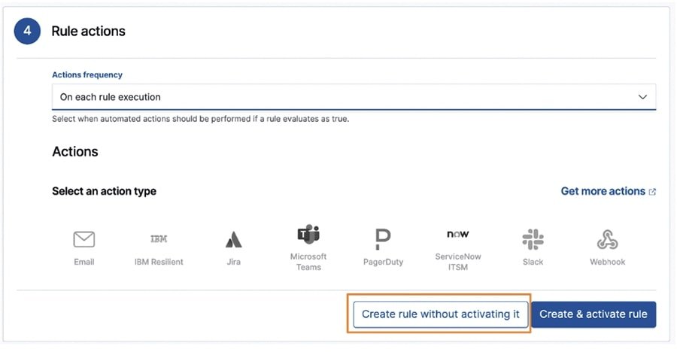Image resolution: width=677 pixels, height=352 pixels.
Task: Add a Slack action
Action: (x=533, y=241)
